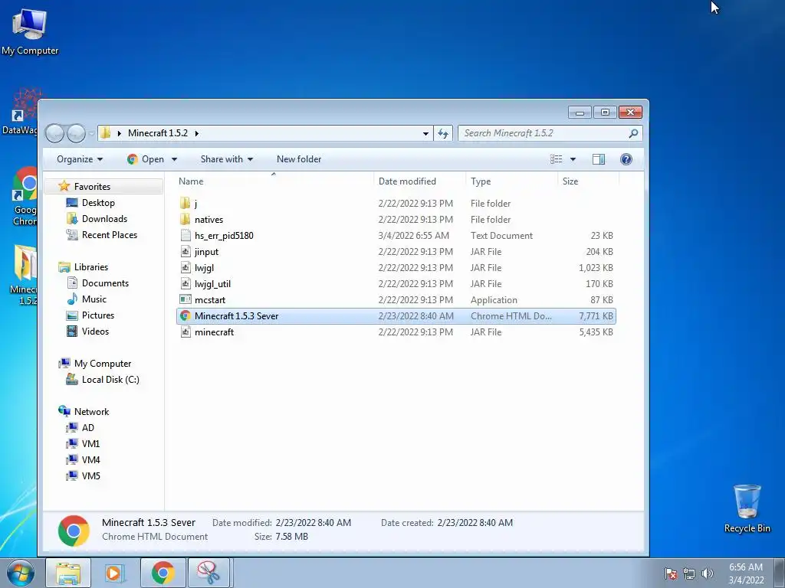Open Action Center flag tray icon
785x588 pixels.
pos(670,573)
